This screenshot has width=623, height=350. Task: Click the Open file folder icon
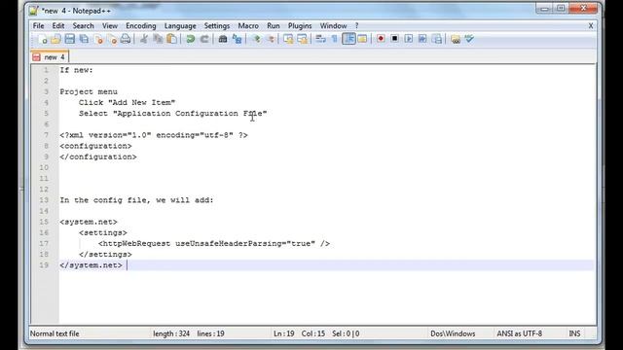pyautogui.click(x=55, y=39)
